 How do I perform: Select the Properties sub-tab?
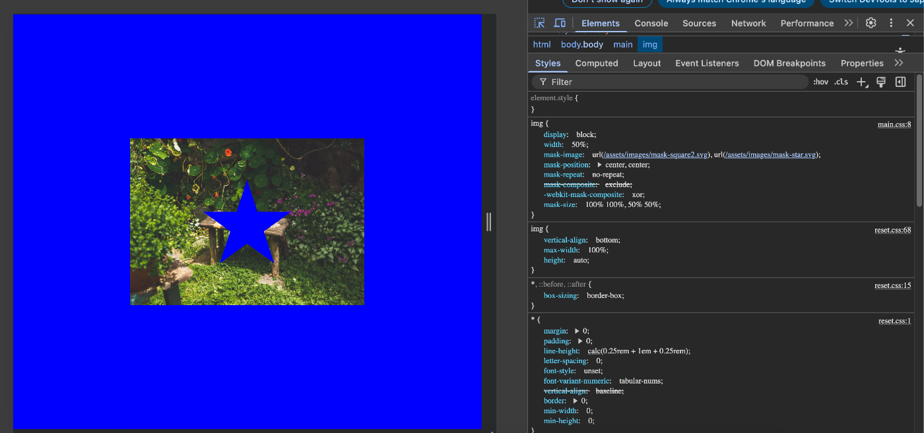[x=862, y=63]
